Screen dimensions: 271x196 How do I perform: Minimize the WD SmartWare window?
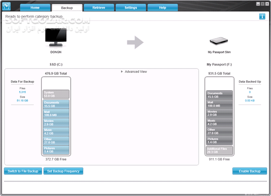coord(257,3)
